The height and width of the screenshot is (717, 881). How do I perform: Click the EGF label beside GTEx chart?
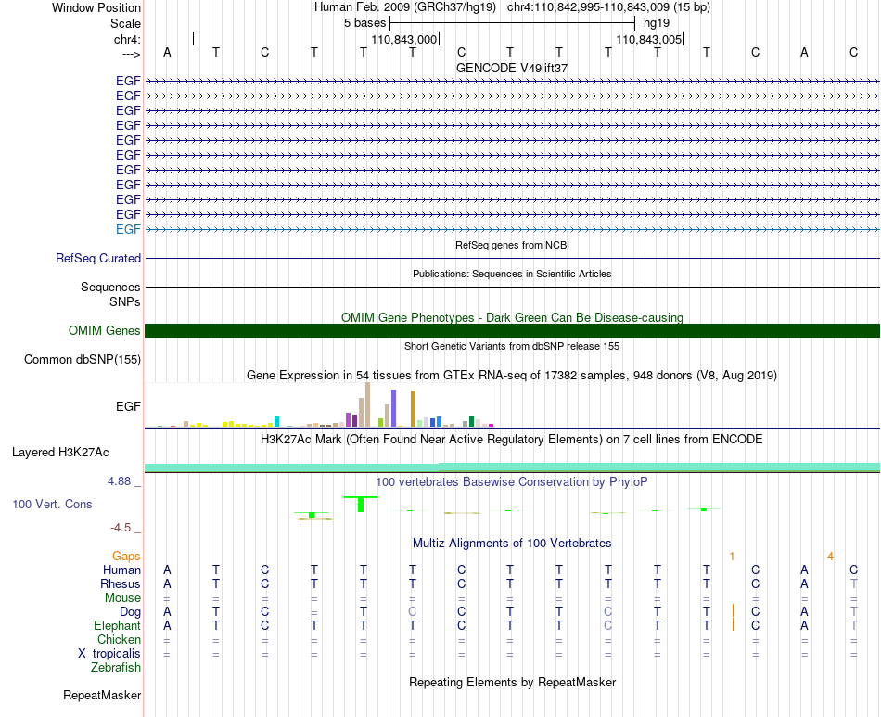pyautogui.click(x=128, y=406)
